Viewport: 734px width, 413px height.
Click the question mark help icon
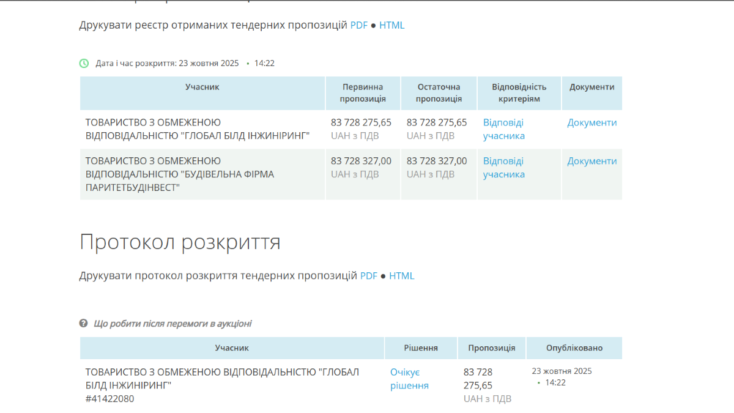coord(84,323)
